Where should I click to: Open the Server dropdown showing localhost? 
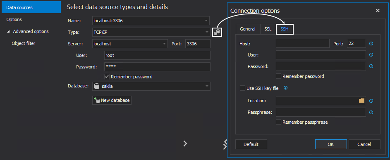tap(165, 44)
